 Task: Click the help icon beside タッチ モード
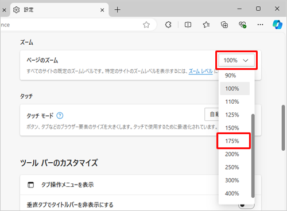click(x=60, y=116)
